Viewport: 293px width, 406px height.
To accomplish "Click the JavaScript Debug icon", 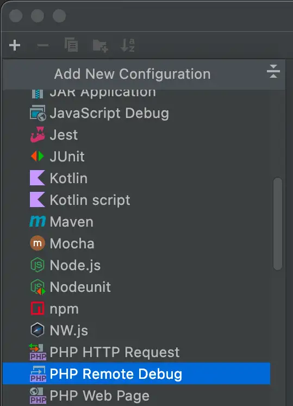I will [38, 113].
